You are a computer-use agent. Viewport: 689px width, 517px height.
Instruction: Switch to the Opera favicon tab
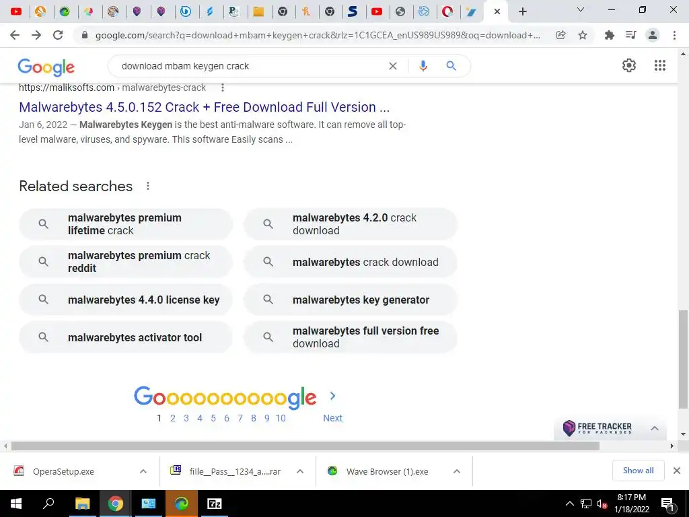(x=447, y=12)
